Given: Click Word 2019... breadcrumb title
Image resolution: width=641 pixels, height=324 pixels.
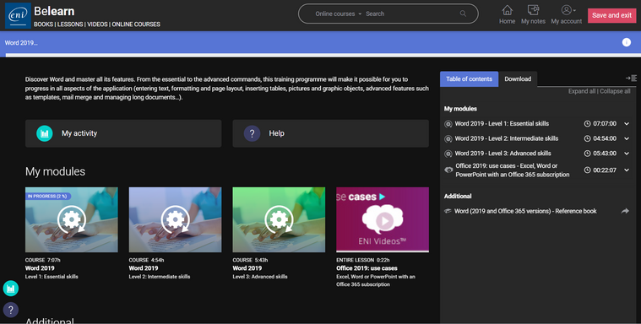Looking at the screenshot, I should tap(21, 42).
